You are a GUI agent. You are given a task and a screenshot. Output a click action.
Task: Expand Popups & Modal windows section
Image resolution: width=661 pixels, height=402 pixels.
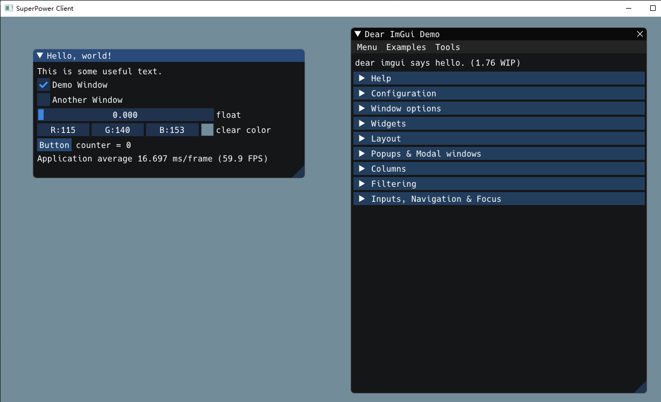click(499, 153)
